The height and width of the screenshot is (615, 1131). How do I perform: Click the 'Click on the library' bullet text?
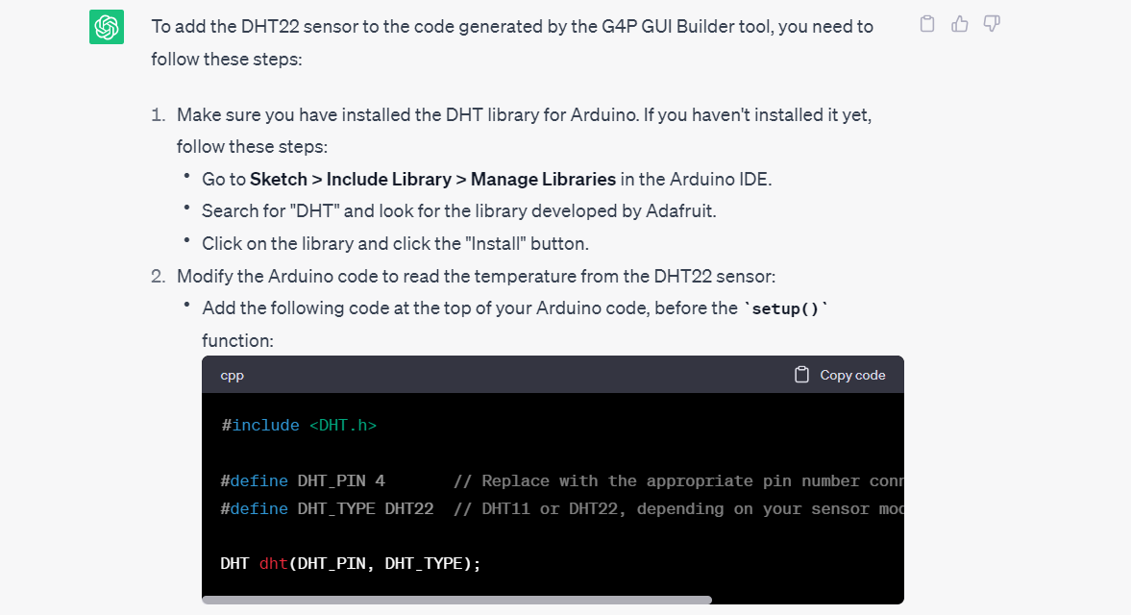(395, 244)
